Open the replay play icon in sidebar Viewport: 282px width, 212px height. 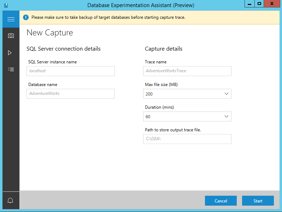(10, 53)
